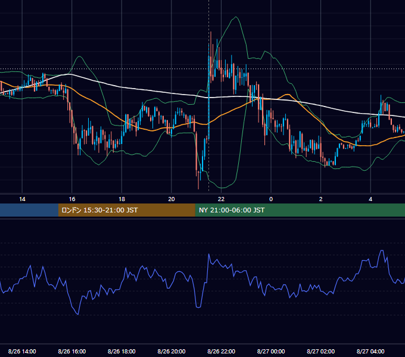Click the hour label 16 on time axis

tap(72, 199)
